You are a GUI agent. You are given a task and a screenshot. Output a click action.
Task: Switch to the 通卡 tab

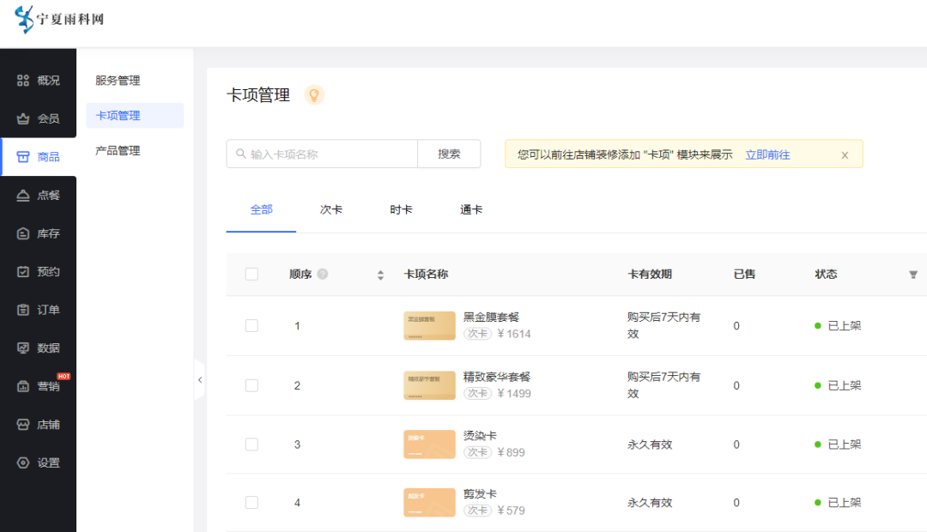click(471, 210)
